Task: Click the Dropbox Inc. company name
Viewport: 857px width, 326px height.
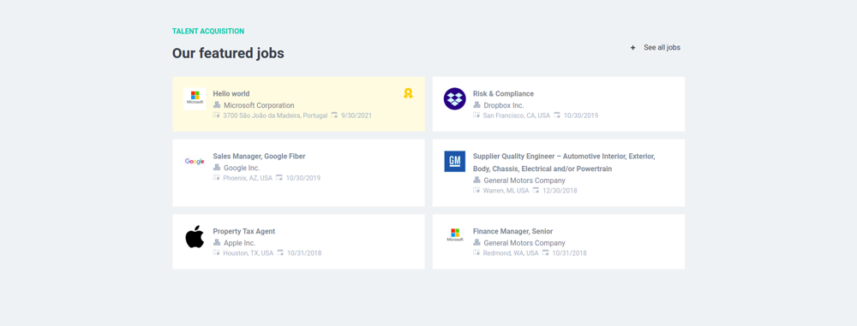Action: (504, 105)
